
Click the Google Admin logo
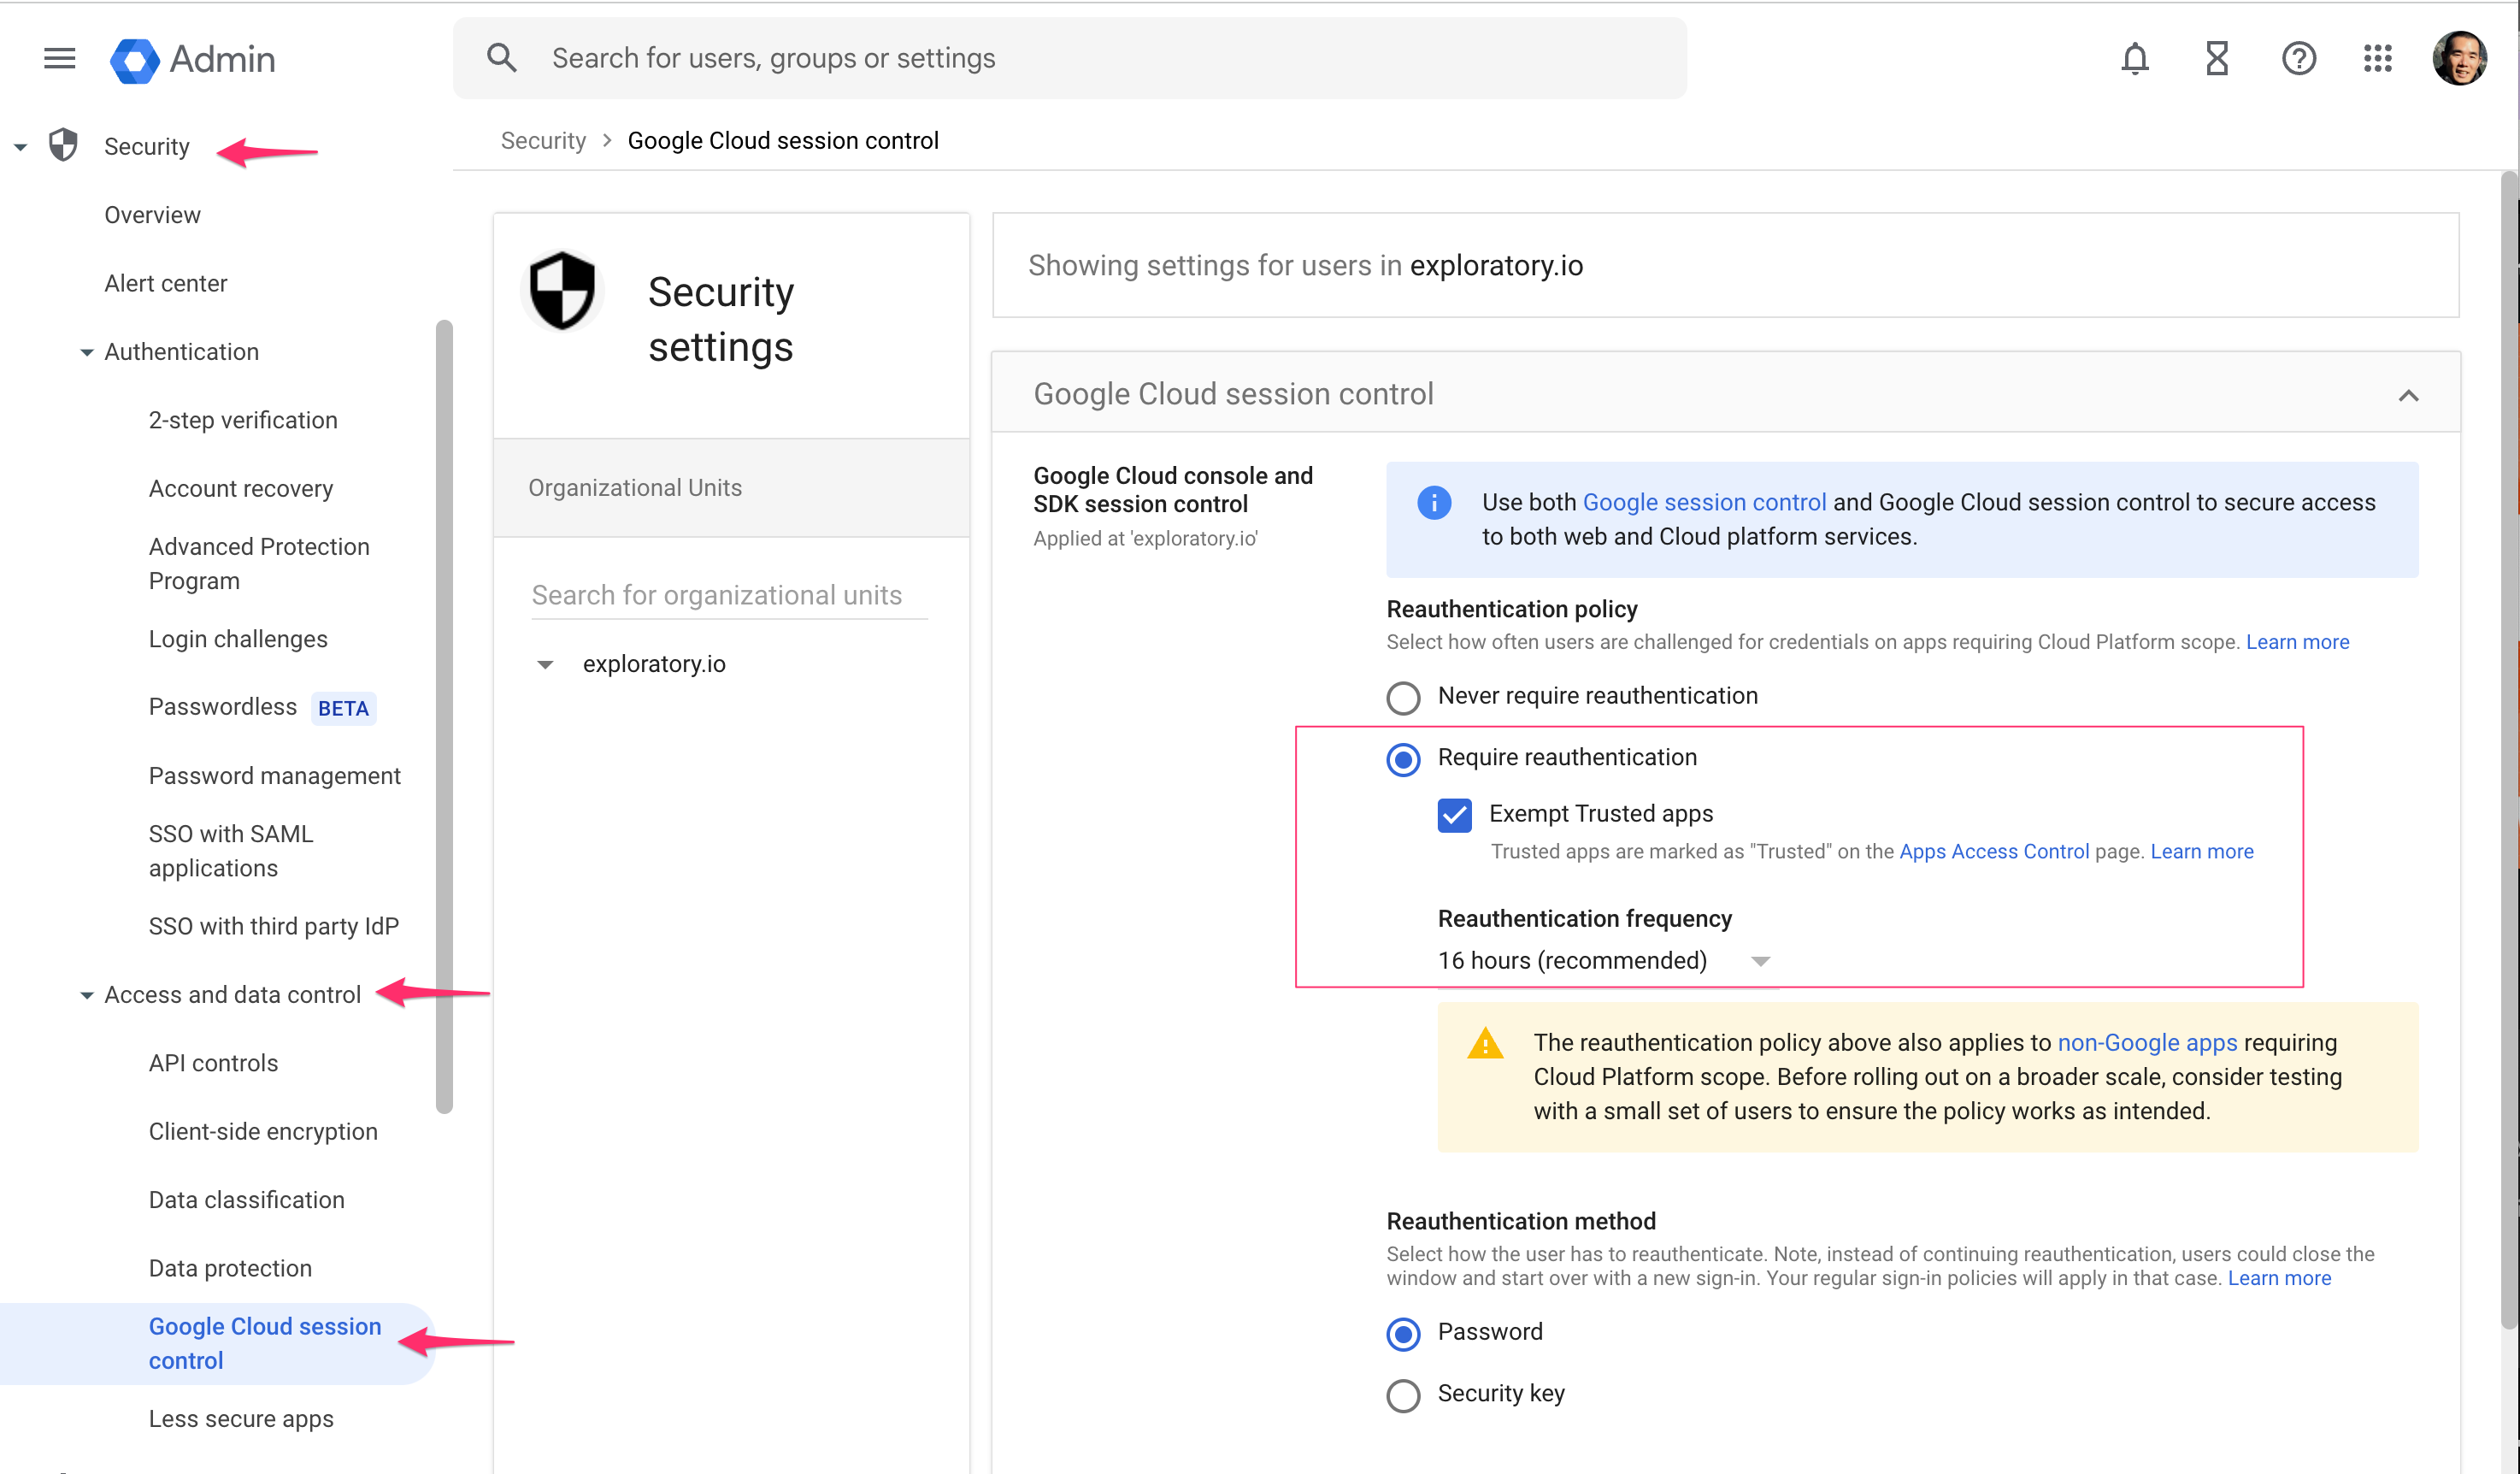point(192,60)
